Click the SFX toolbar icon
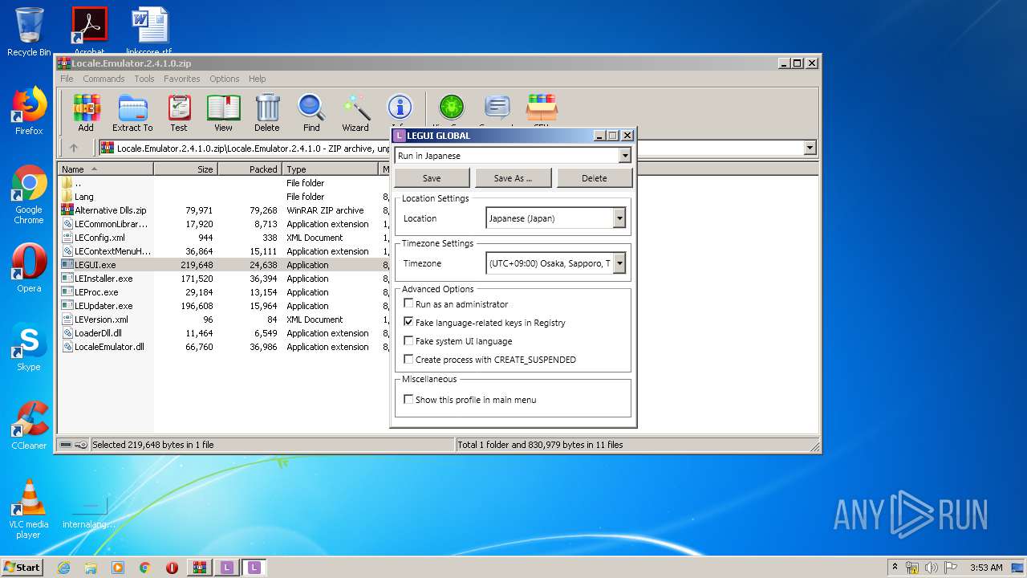This screenshot has height=578, width=1027. 542,108
